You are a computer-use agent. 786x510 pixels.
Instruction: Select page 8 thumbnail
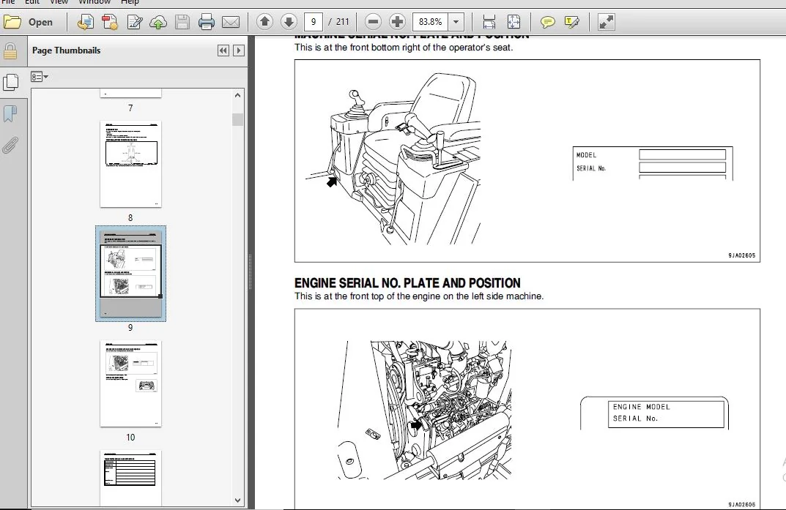coord(130,164)
